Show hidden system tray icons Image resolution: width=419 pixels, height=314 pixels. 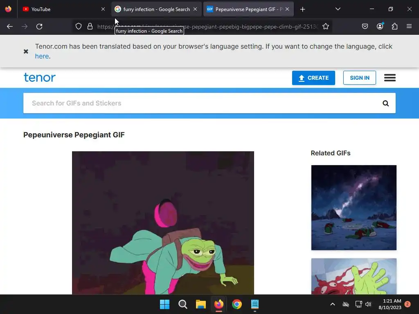(x=333, y=304)
